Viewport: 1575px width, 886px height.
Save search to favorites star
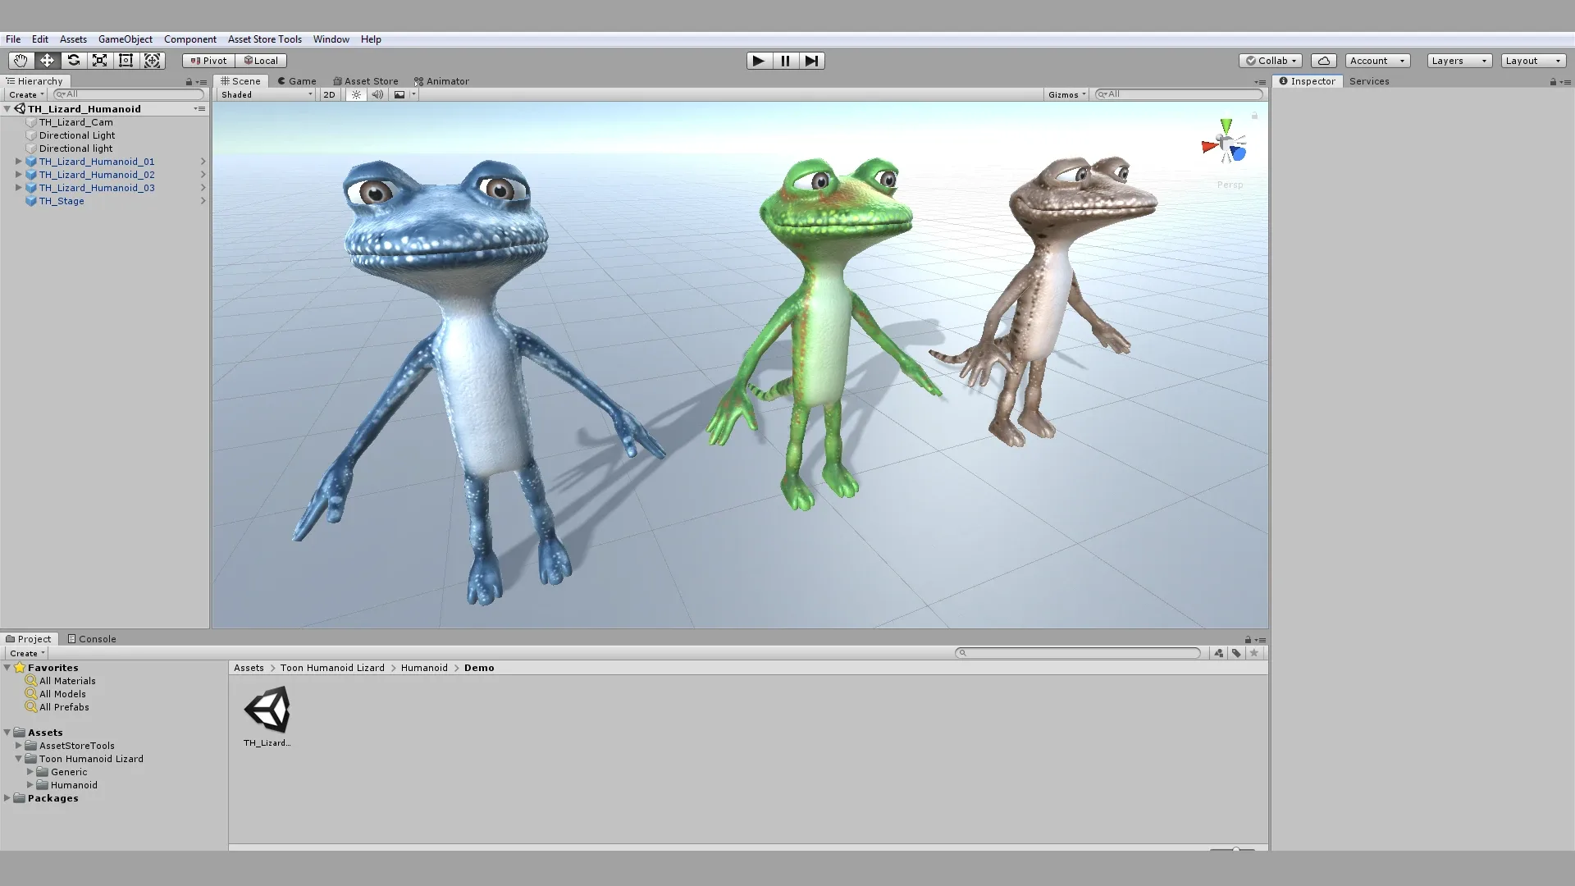click(1253, 653)
